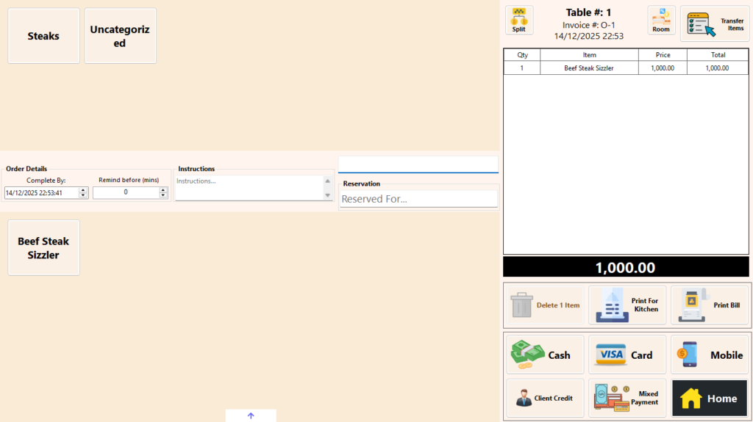
Task: Choose Mobile payment method
Action: pyautogui.click(x=710, y=355)
